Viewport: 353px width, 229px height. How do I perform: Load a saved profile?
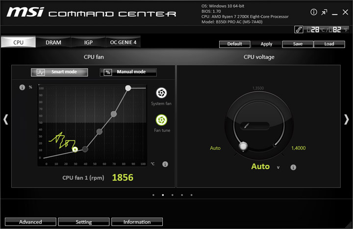329,44
